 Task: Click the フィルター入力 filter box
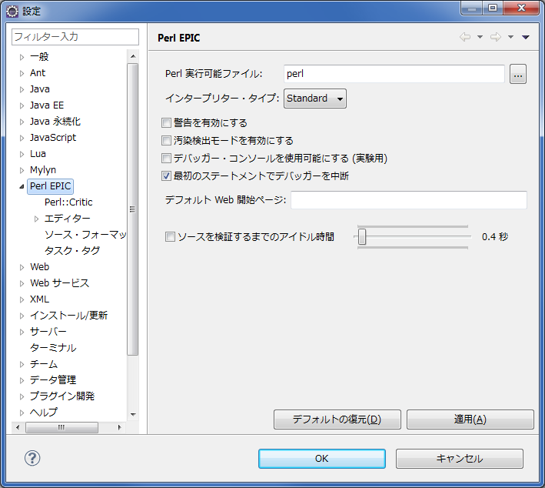click(75, 37)
